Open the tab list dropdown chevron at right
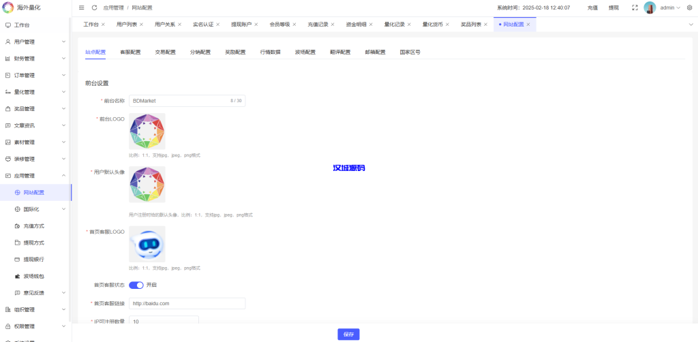Image resolution: width=698 pixels, height=342 pixels. click(x=691, y=25)
